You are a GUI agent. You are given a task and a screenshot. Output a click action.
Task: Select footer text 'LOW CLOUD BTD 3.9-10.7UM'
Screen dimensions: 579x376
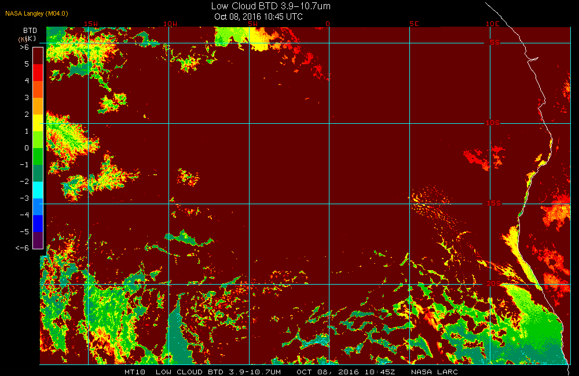coord(218,372)
